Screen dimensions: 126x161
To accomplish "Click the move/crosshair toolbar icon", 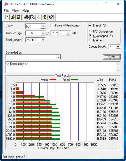I will point(39,17).
